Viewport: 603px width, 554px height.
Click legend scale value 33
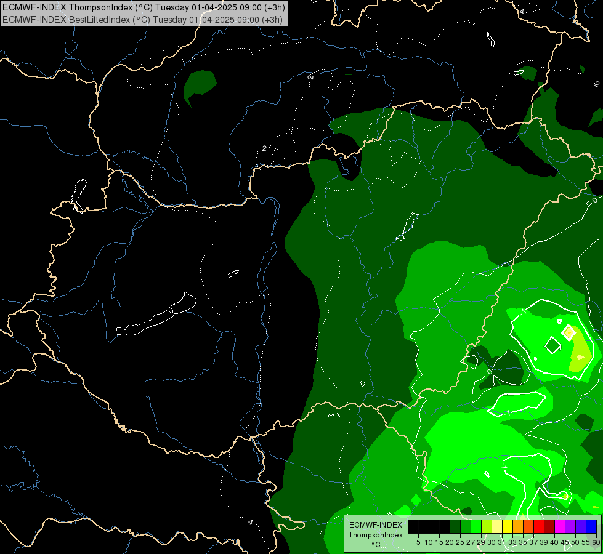coord(512,542)
